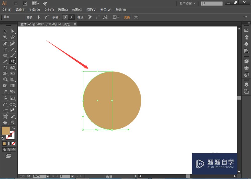Click the tan fill color swatch
The image size is (251, 179).
click(6, 131)
